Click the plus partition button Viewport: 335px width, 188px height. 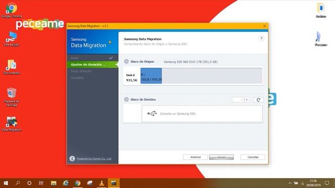tap(247, 100)
